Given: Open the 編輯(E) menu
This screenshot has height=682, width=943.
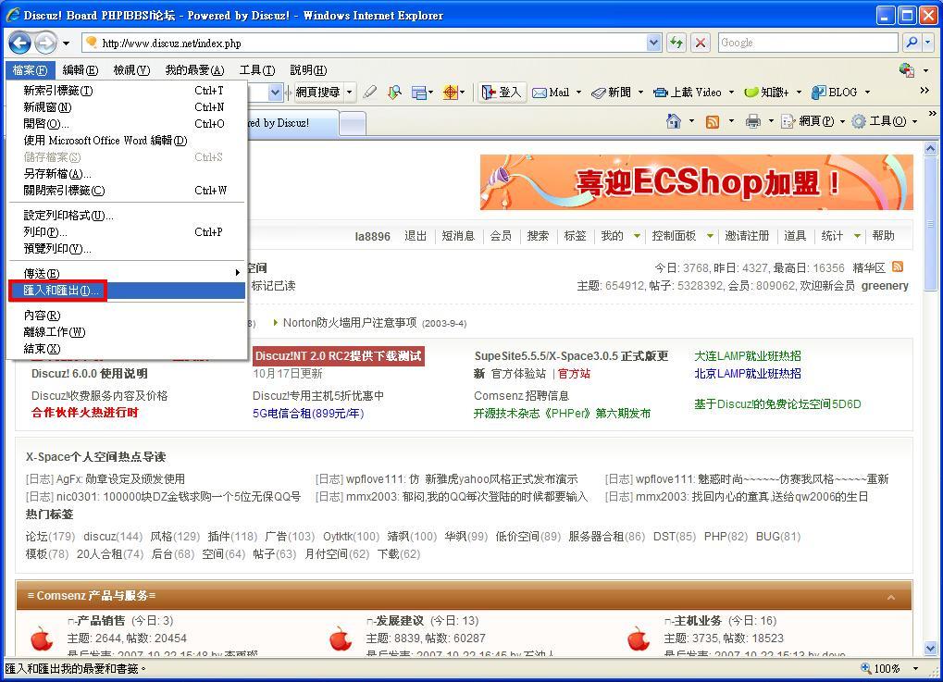Looking at the screenshot, I should click(x=80, y=70).
